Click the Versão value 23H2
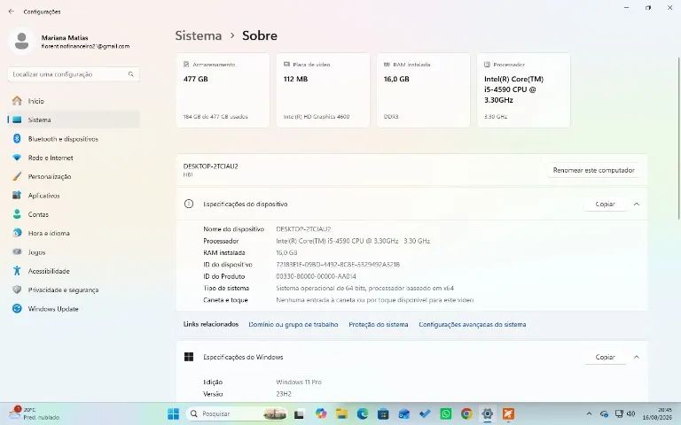Screen dimensions: 681x425 tap(284, 394)
